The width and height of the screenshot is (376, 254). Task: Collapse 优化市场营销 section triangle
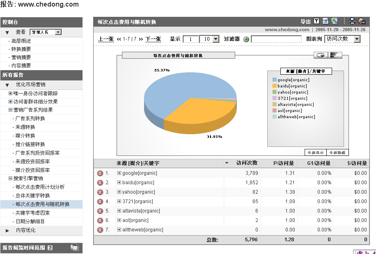[7, 85]
